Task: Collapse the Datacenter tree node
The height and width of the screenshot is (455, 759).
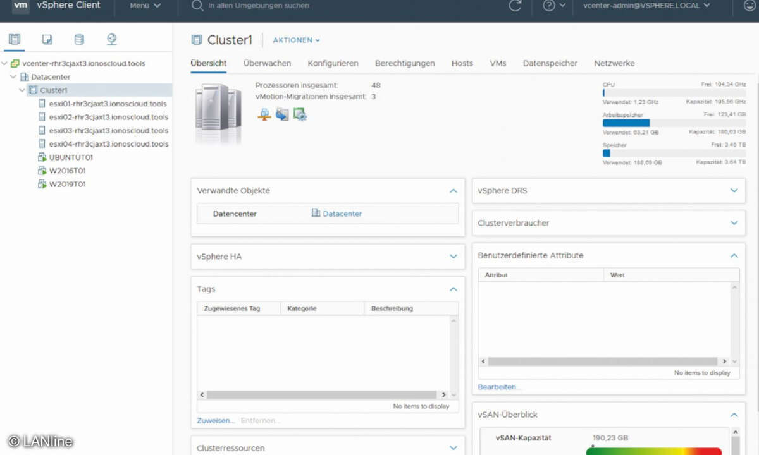Action: pos(14,76)
